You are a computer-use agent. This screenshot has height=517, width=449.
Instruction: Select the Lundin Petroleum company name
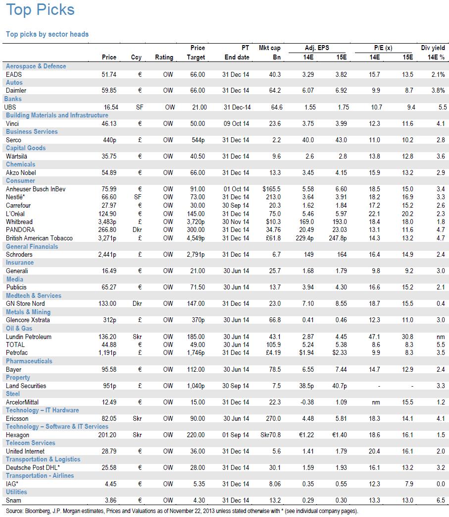(x=29, y=337)
